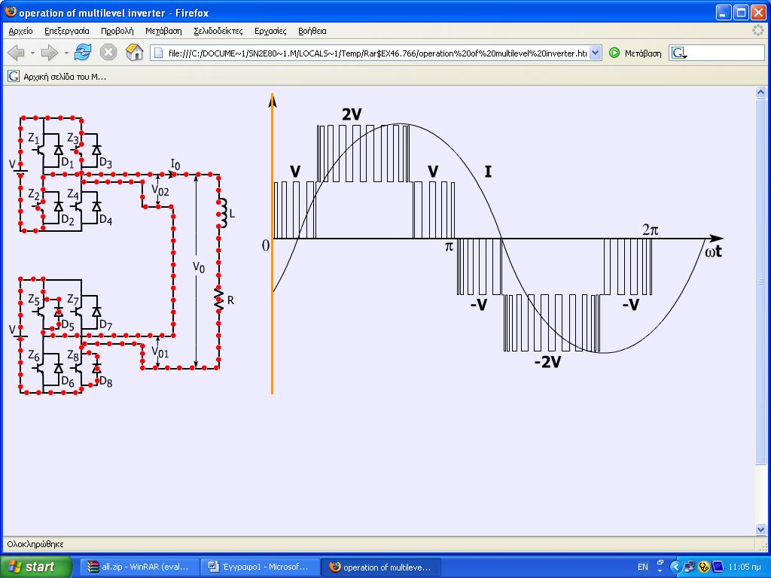Click the vertical scrollbar up arrow

tap(760, 92)
